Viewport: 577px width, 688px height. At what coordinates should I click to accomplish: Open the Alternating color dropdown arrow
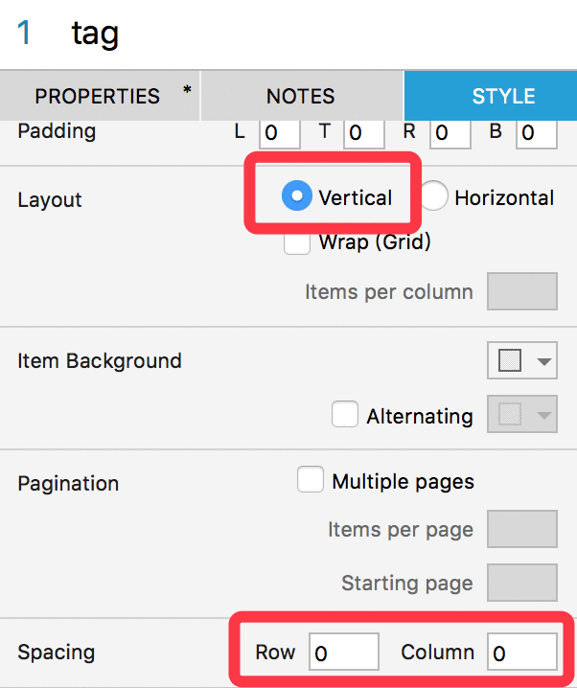pyautogui.click(x=544, y=415)
